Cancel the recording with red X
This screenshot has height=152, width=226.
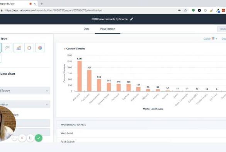[22, 138]
